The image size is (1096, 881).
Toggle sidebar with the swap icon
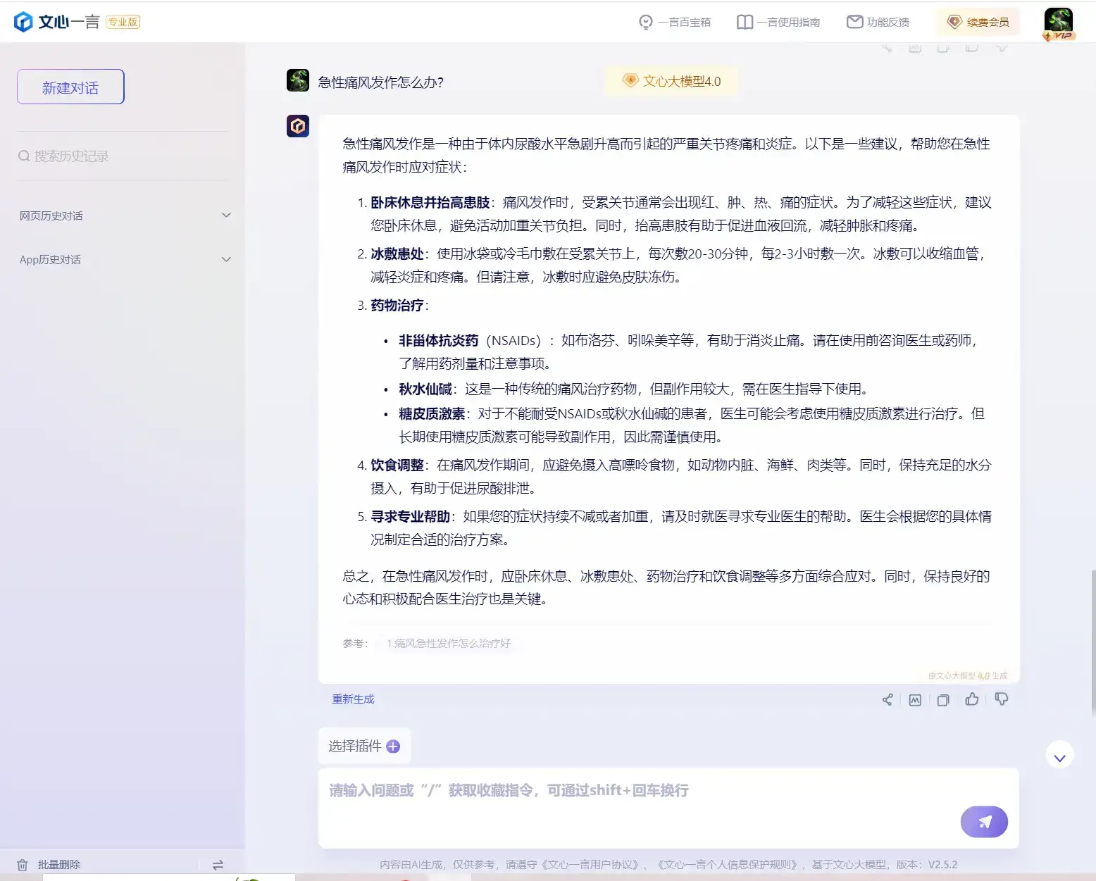click(218, 863)
